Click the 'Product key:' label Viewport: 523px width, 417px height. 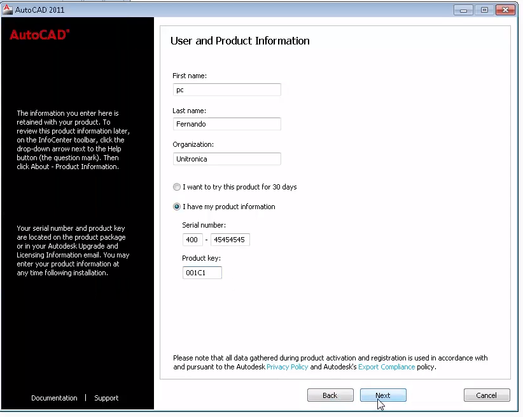coord(201,258)
